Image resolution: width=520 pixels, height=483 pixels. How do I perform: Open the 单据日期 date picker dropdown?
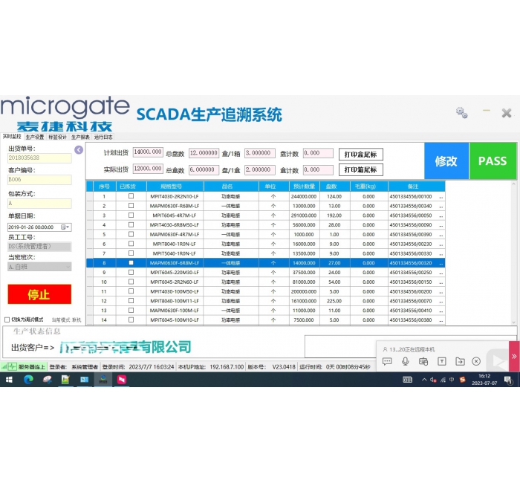66,227
